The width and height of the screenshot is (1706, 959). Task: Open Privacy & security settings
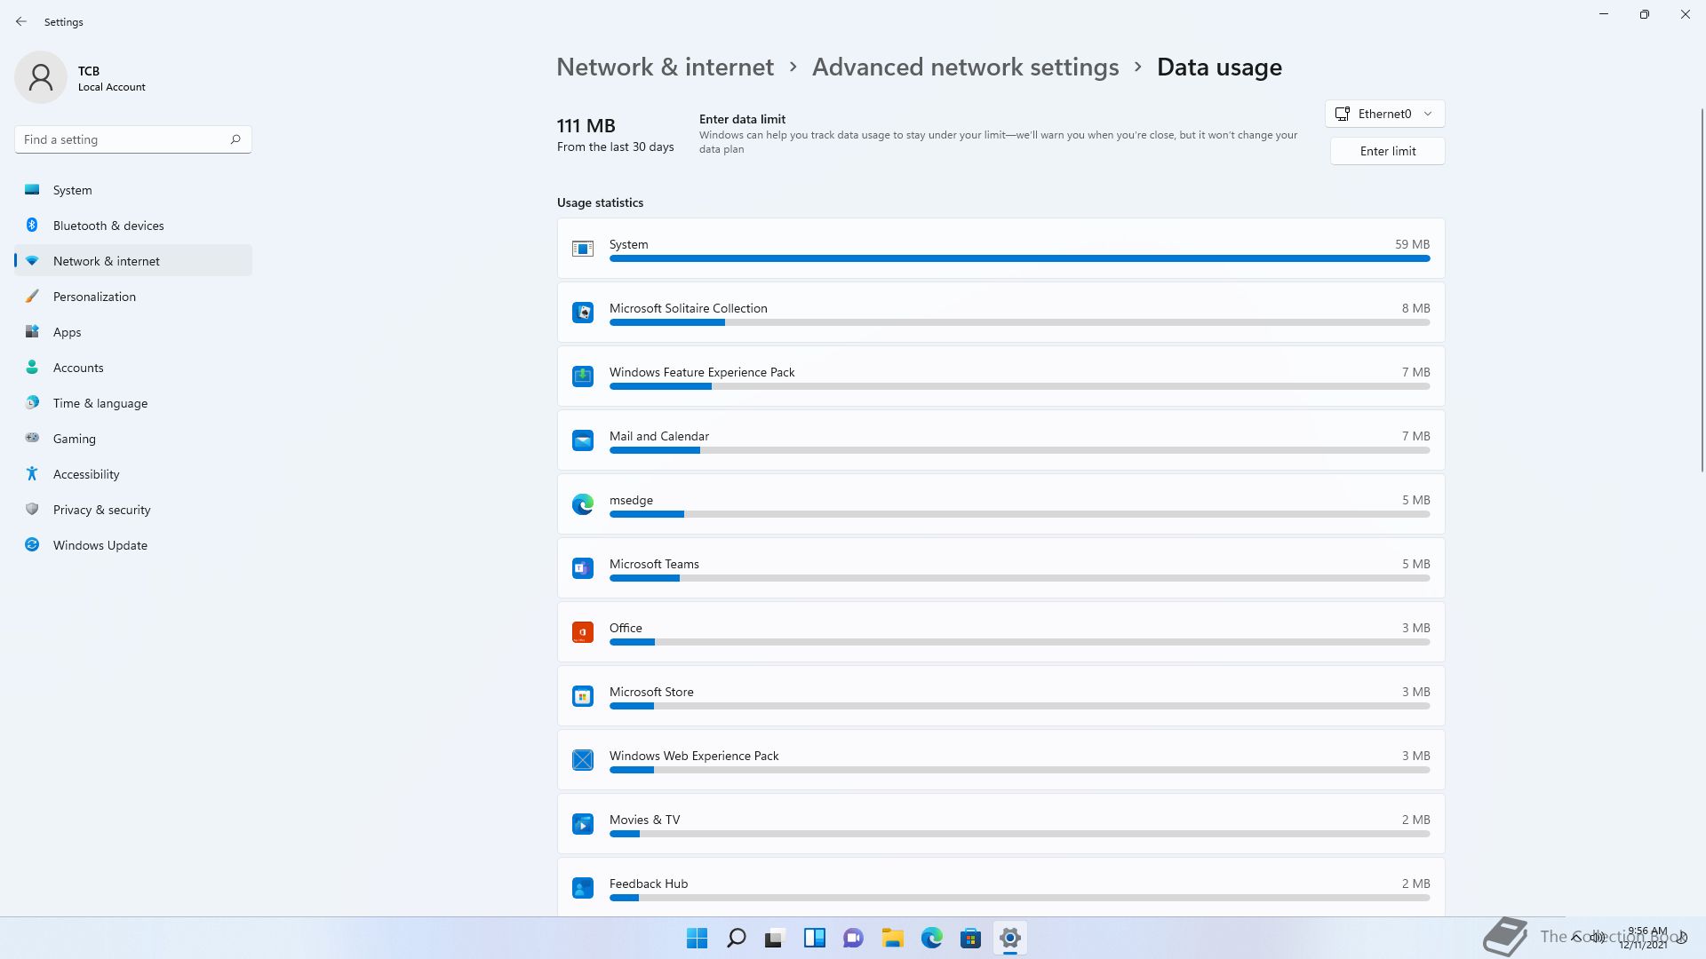[133, 510]
